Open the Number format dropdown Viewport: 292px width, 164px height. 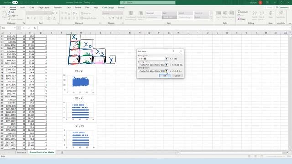[113, 13]
